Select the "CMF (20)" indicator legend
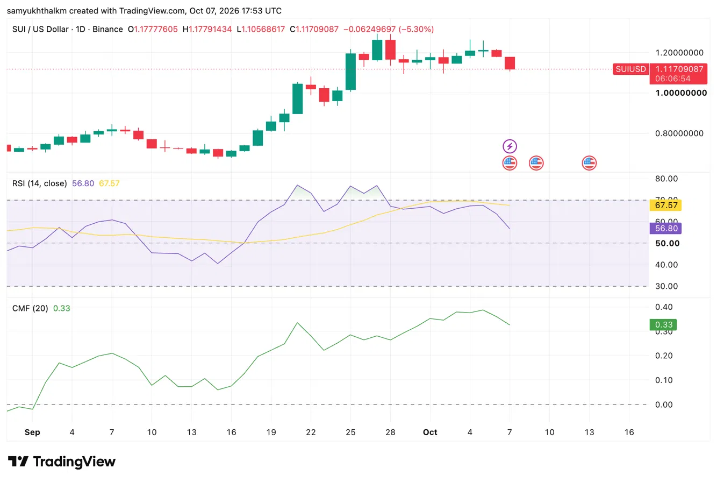Image resolution: width=717 pixels, height=482 pixels. (x=30, y=308)
